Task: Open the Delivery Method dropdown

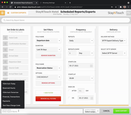Action: click(114, 41)
